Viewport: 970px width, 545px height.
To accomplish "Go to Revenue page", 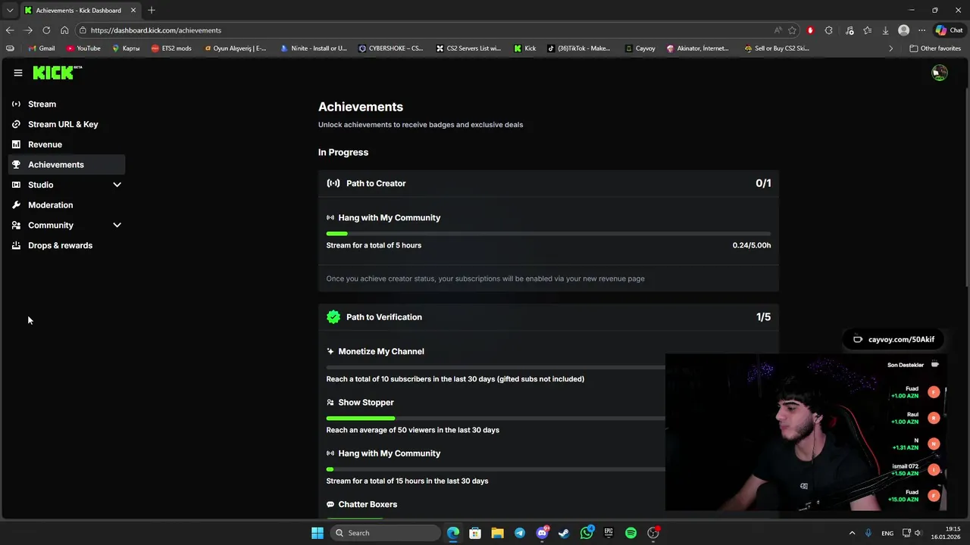I will (x=67, y=145).
